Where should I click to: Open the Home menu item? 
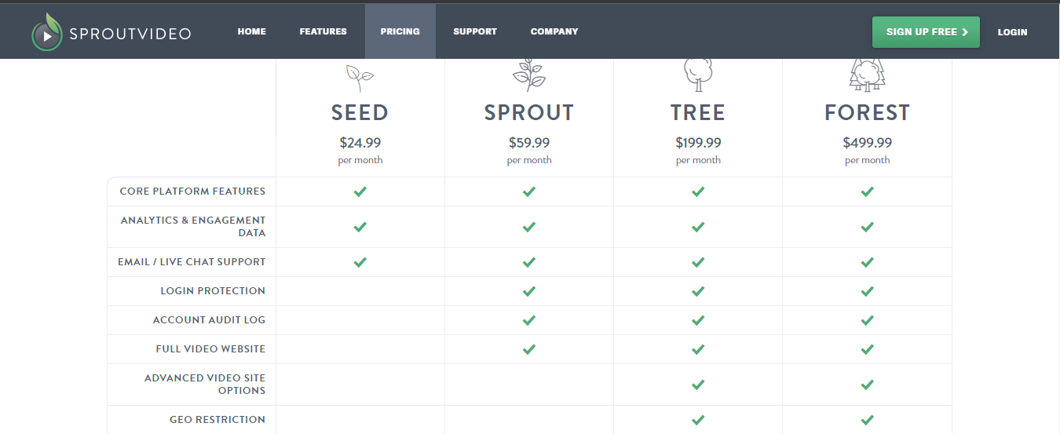tap(252, 32)
